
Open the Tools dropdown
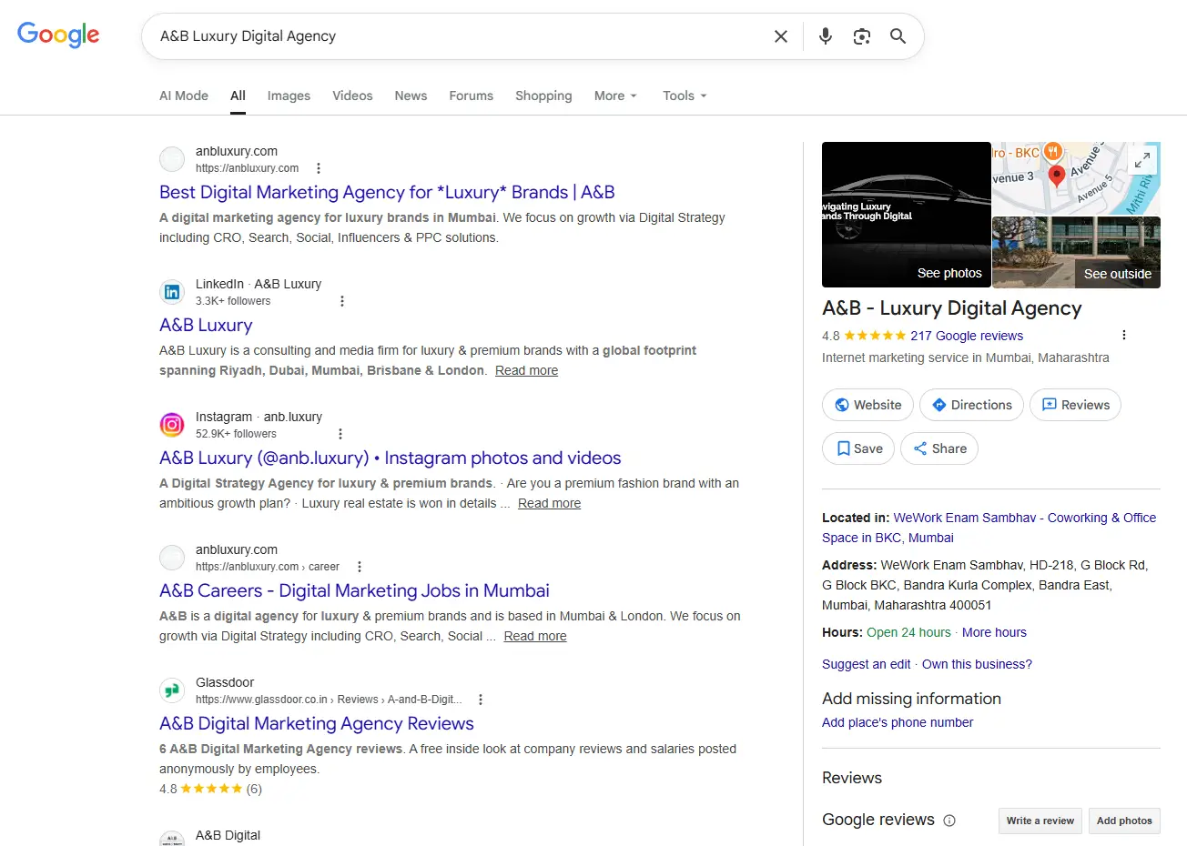685,96
